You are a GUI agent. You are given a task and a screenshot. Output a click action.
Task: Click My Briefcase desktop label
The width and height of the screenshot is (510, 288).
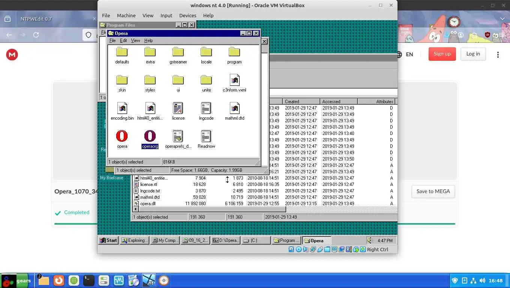click(x=111, y=178)
